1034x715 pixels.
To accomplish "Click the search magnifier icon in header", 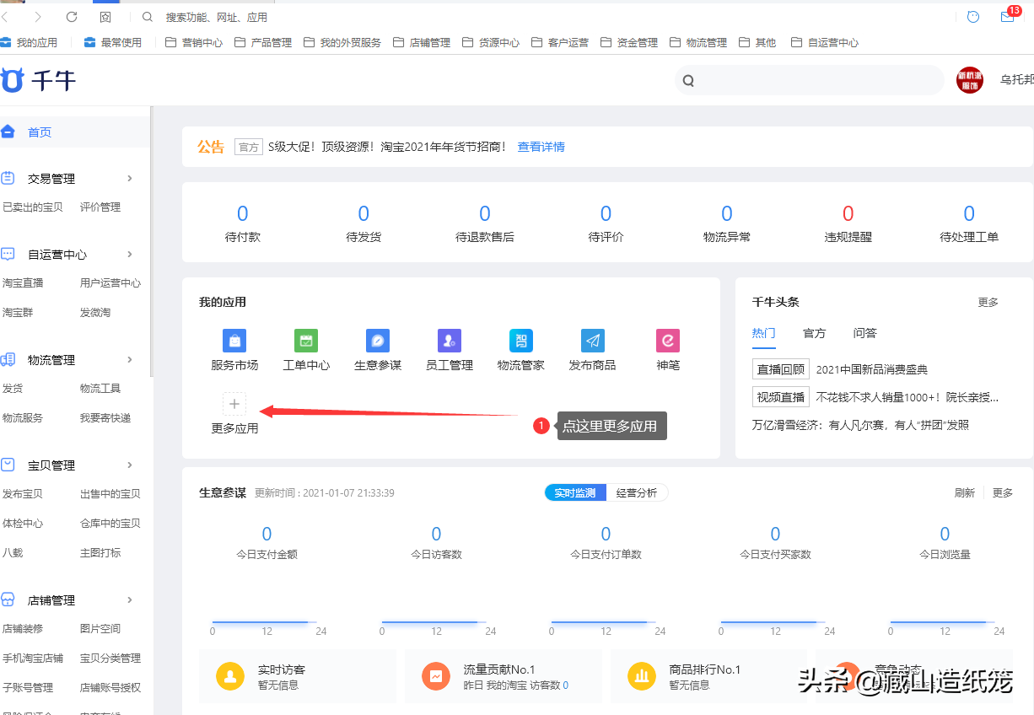I will pos(688,81).
